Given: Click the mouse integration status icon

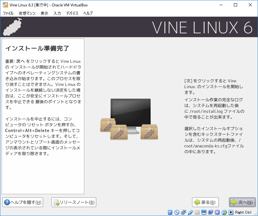Looking at the screenshot, I should 224,212.
